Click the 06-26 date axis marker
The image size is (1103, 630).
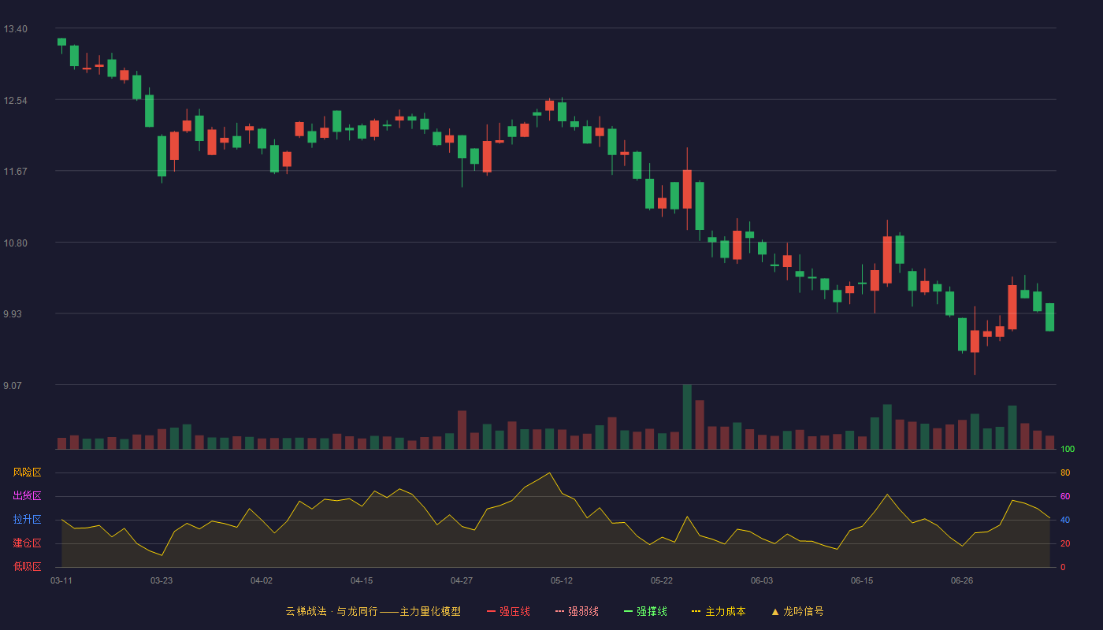(962, 580)
